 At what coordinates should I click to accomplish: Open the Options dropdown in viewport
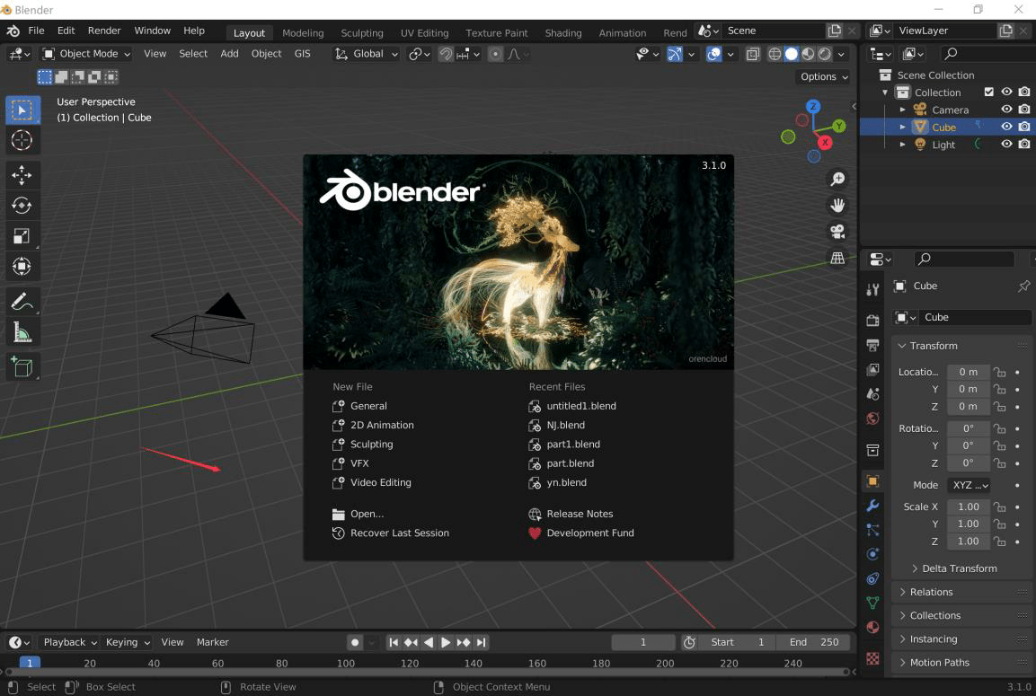point(824,76)
